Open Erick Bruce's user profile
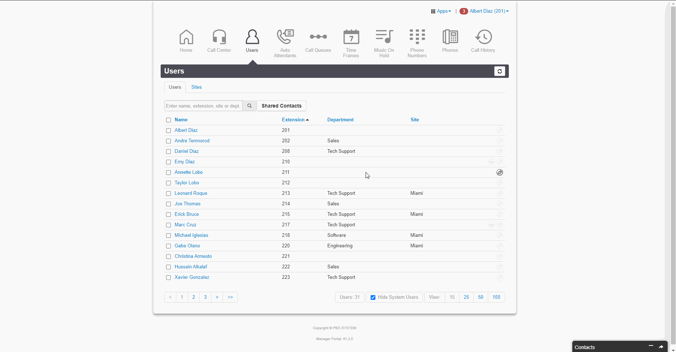Screen dimensions: 676x352 [186, 214]
